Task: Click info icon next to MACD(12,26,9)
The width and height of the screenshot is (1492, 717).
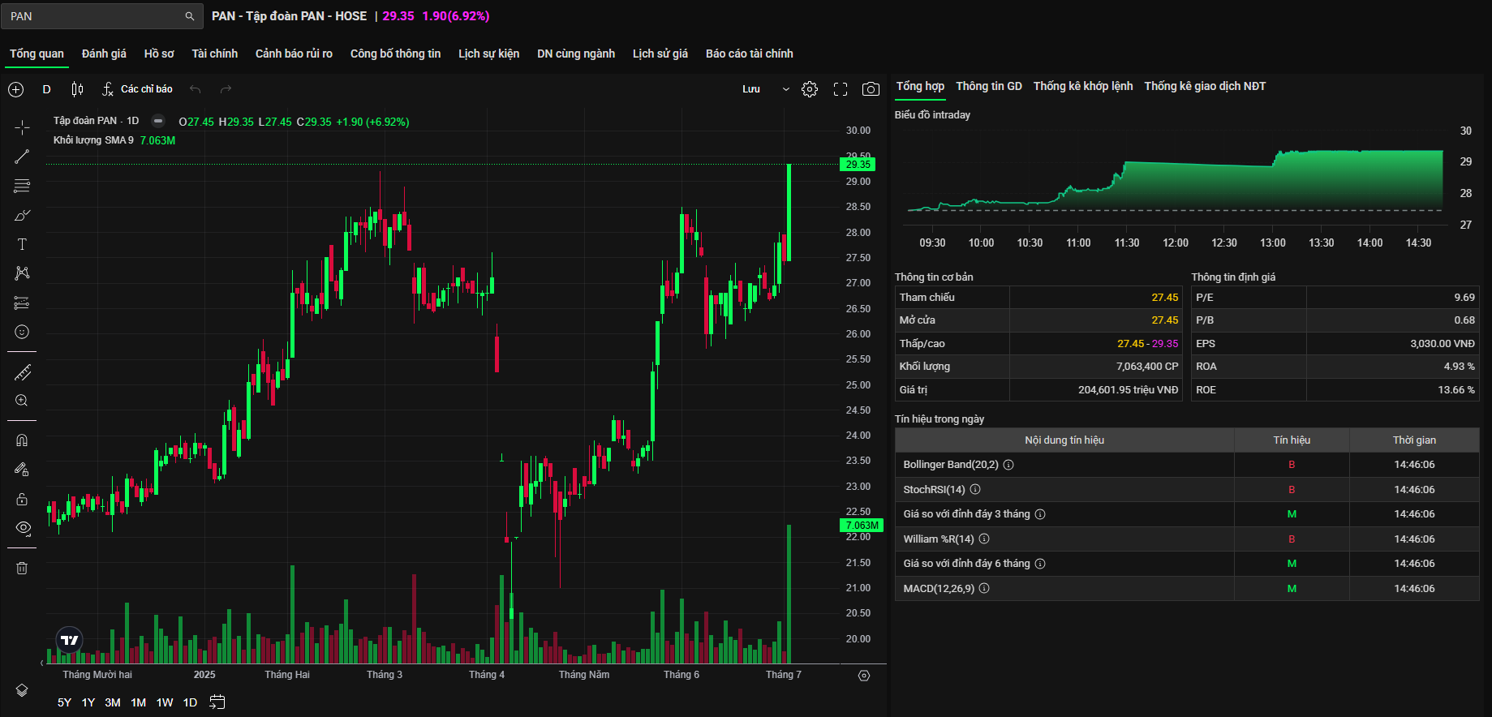Action: (x=984, y=589)
